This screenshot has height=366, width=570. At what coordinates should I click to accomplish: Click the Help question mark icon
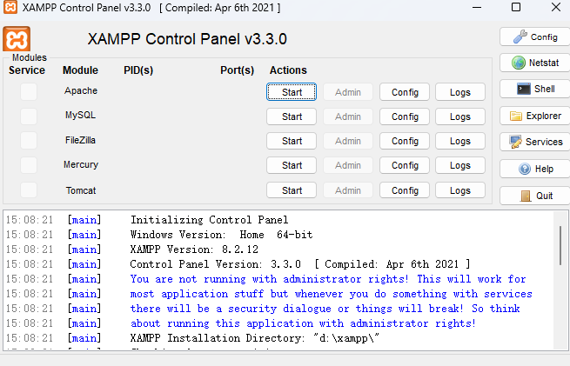[x=524, y=169]
